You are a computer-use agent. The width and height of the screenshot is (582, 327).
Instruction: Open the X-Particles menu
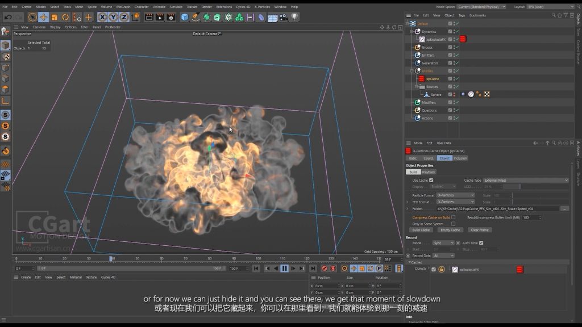click(262, 7)
